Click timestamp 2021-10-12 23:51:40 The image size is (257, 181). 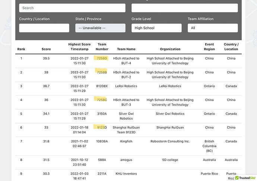point(79,162)
